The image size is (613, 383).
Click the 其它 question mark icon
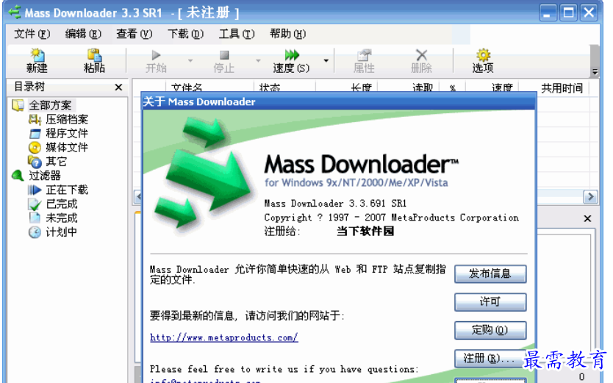[x=35, y=162]
